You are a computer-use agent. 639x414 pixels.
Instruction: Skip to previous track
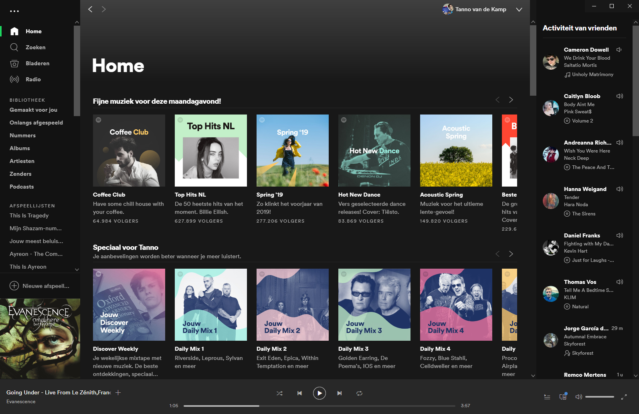pos(299,393)
